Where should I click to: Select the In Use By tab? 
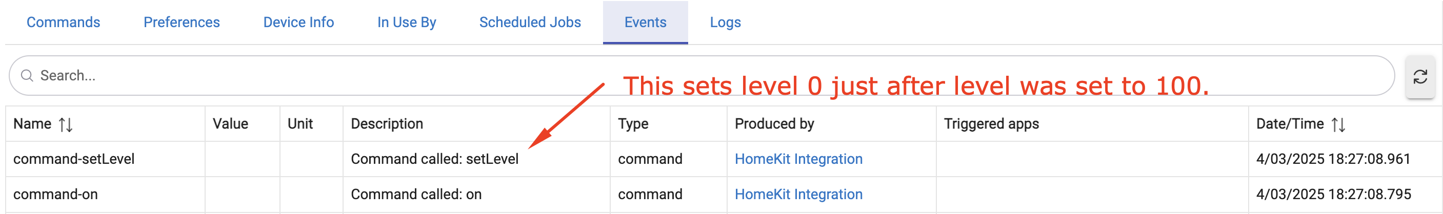(x=407, y=23)
